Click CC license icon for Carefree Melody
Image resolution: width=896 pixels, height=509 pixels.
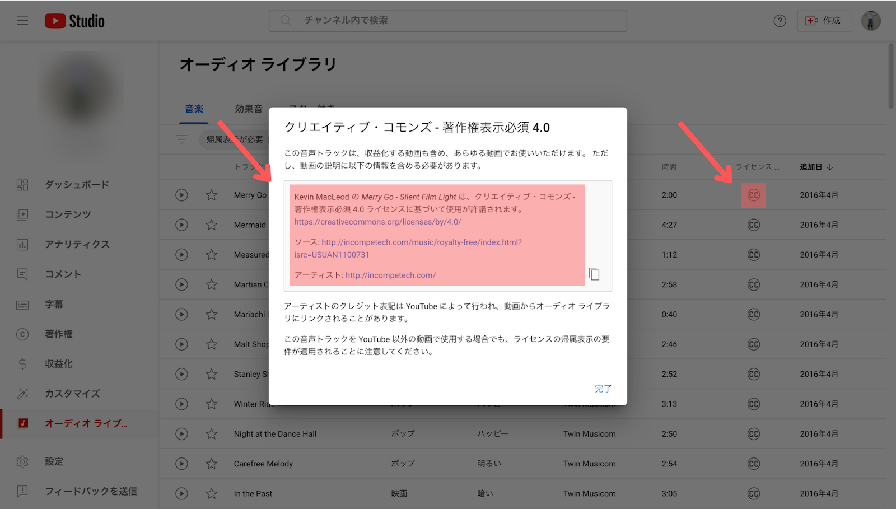[x=754, y=464]
